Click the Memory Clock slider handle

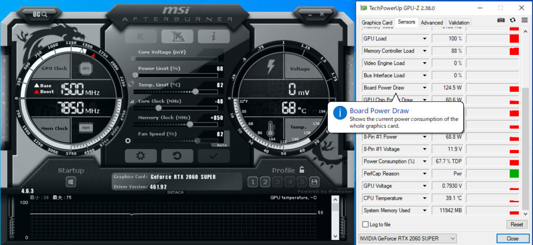pos(190,125)
